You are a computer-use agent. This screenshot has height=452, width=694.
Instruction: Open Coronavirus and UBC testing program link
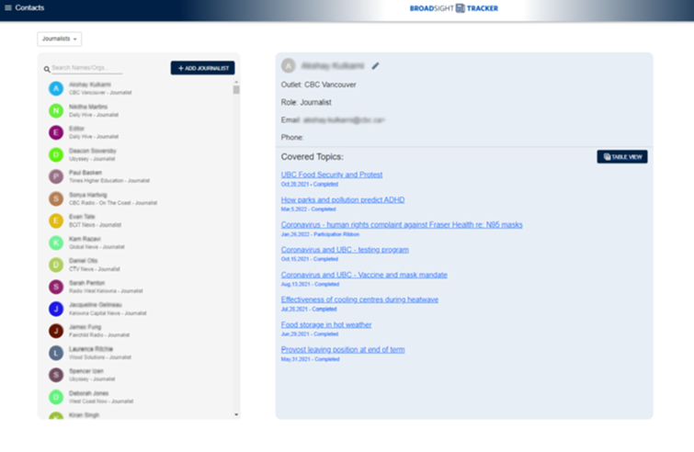[x=345, y=250]
